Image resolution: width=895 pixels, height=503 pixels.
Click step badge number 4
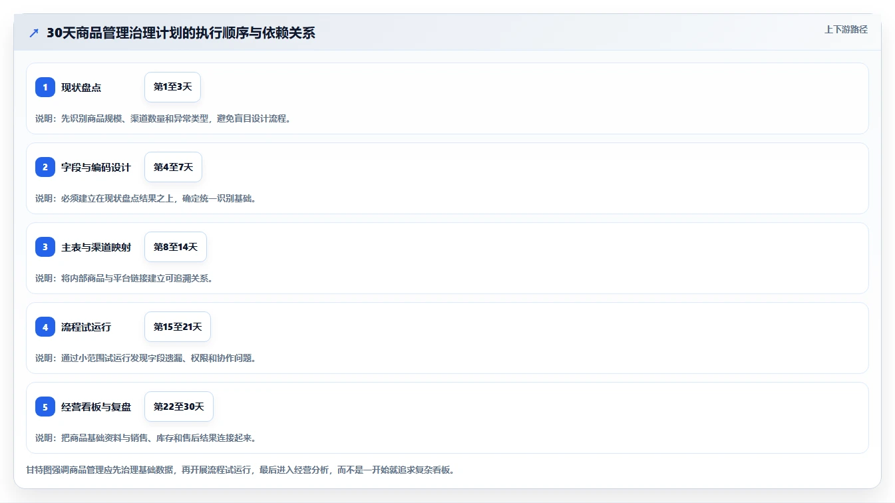click(x=45, y=327)
